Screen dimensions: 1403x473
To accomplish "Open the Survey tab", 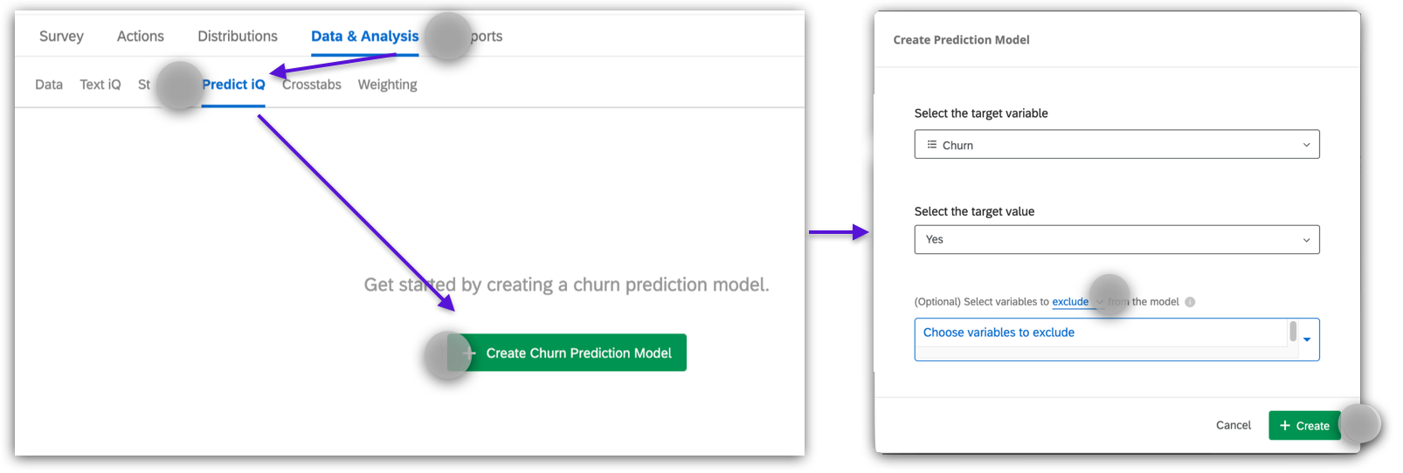I will click(x=61, y=37).
